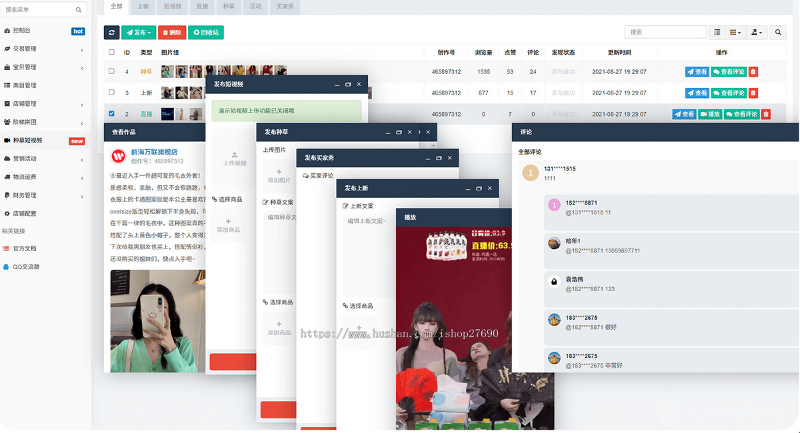This screenshot has height=433, width=800.
Task: Switch to the 直播 tab
Action: [x=203, y=7]
